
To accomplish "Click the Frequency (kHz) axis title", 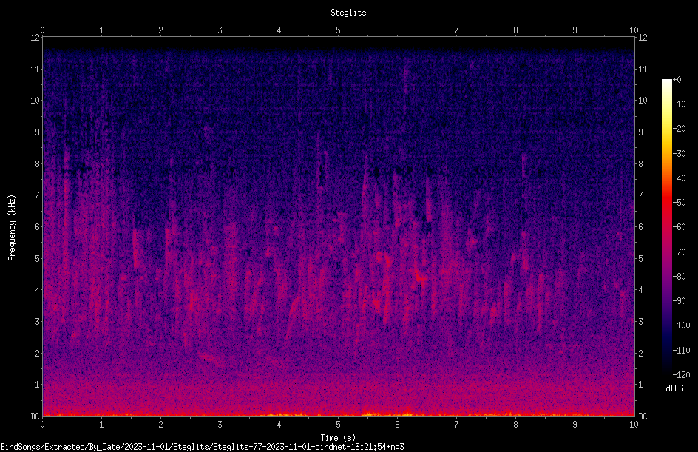I will point(12,227).
